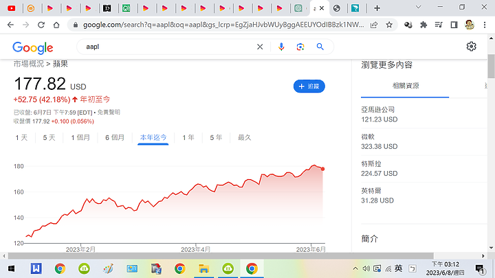Select the 1 年 range tab
The width and height of the screenshot is (495, 278).
(x=188, y=138)
